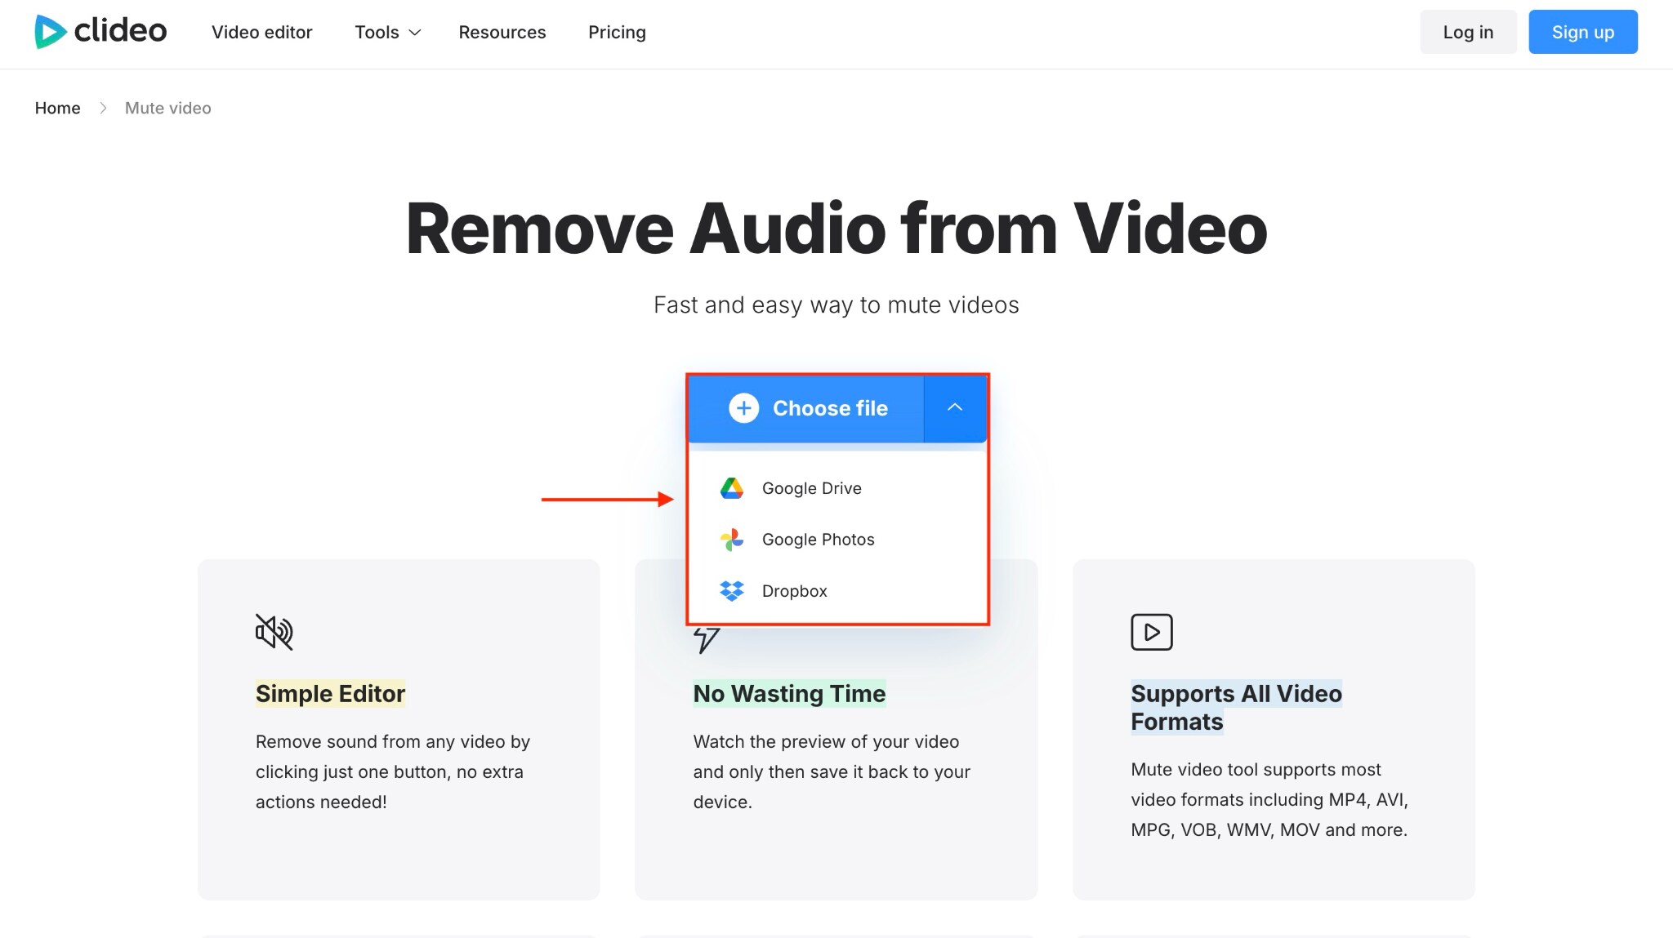Select Google Photos as upload source
Screen dimensions: 1673x938
pos(837,540)
